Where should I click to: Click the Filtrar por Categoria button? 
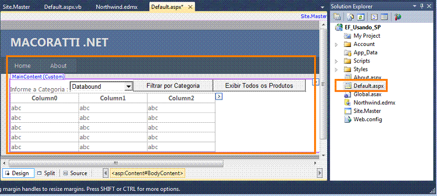point(173,86)
